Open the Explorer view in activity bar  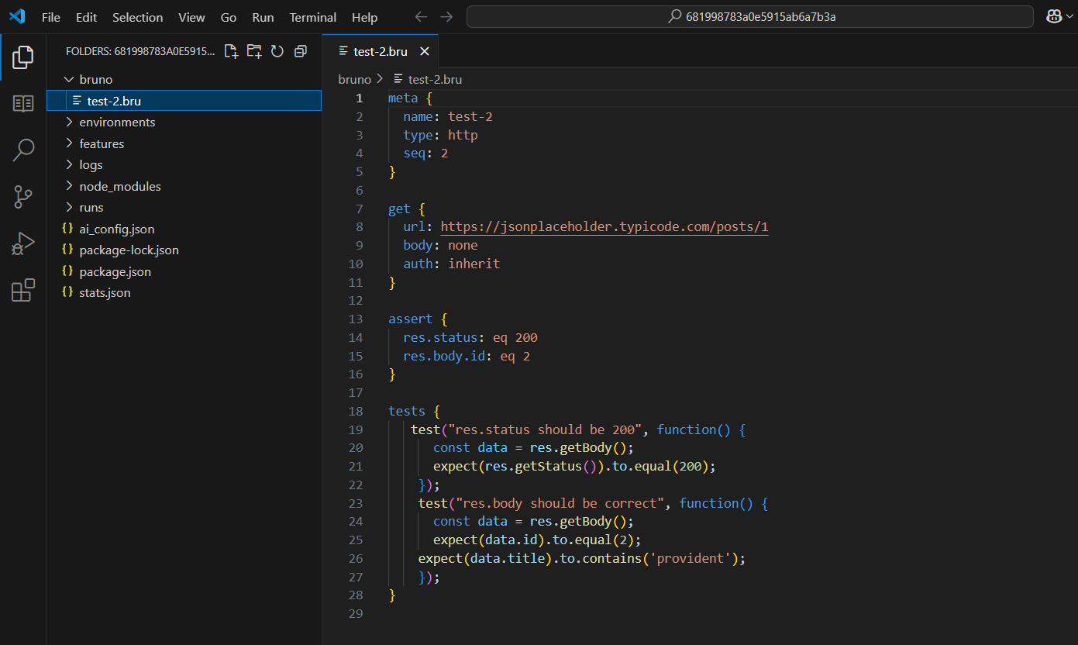pyautogui.click(x=23, y=57)
